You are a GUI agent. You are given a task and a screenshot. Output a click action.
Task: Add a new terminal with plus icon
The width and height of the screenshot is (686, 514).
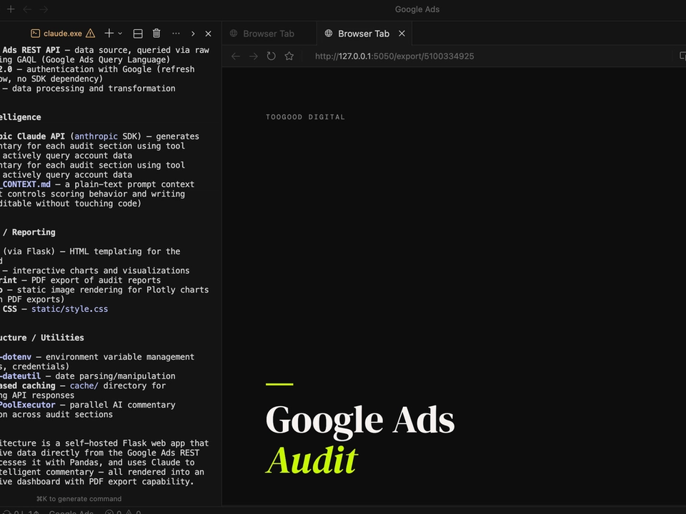109,34
